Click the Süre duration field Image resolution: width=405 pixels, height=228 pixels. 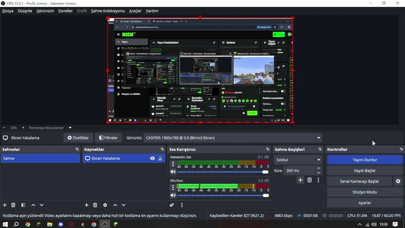click(x=299, y=171)
